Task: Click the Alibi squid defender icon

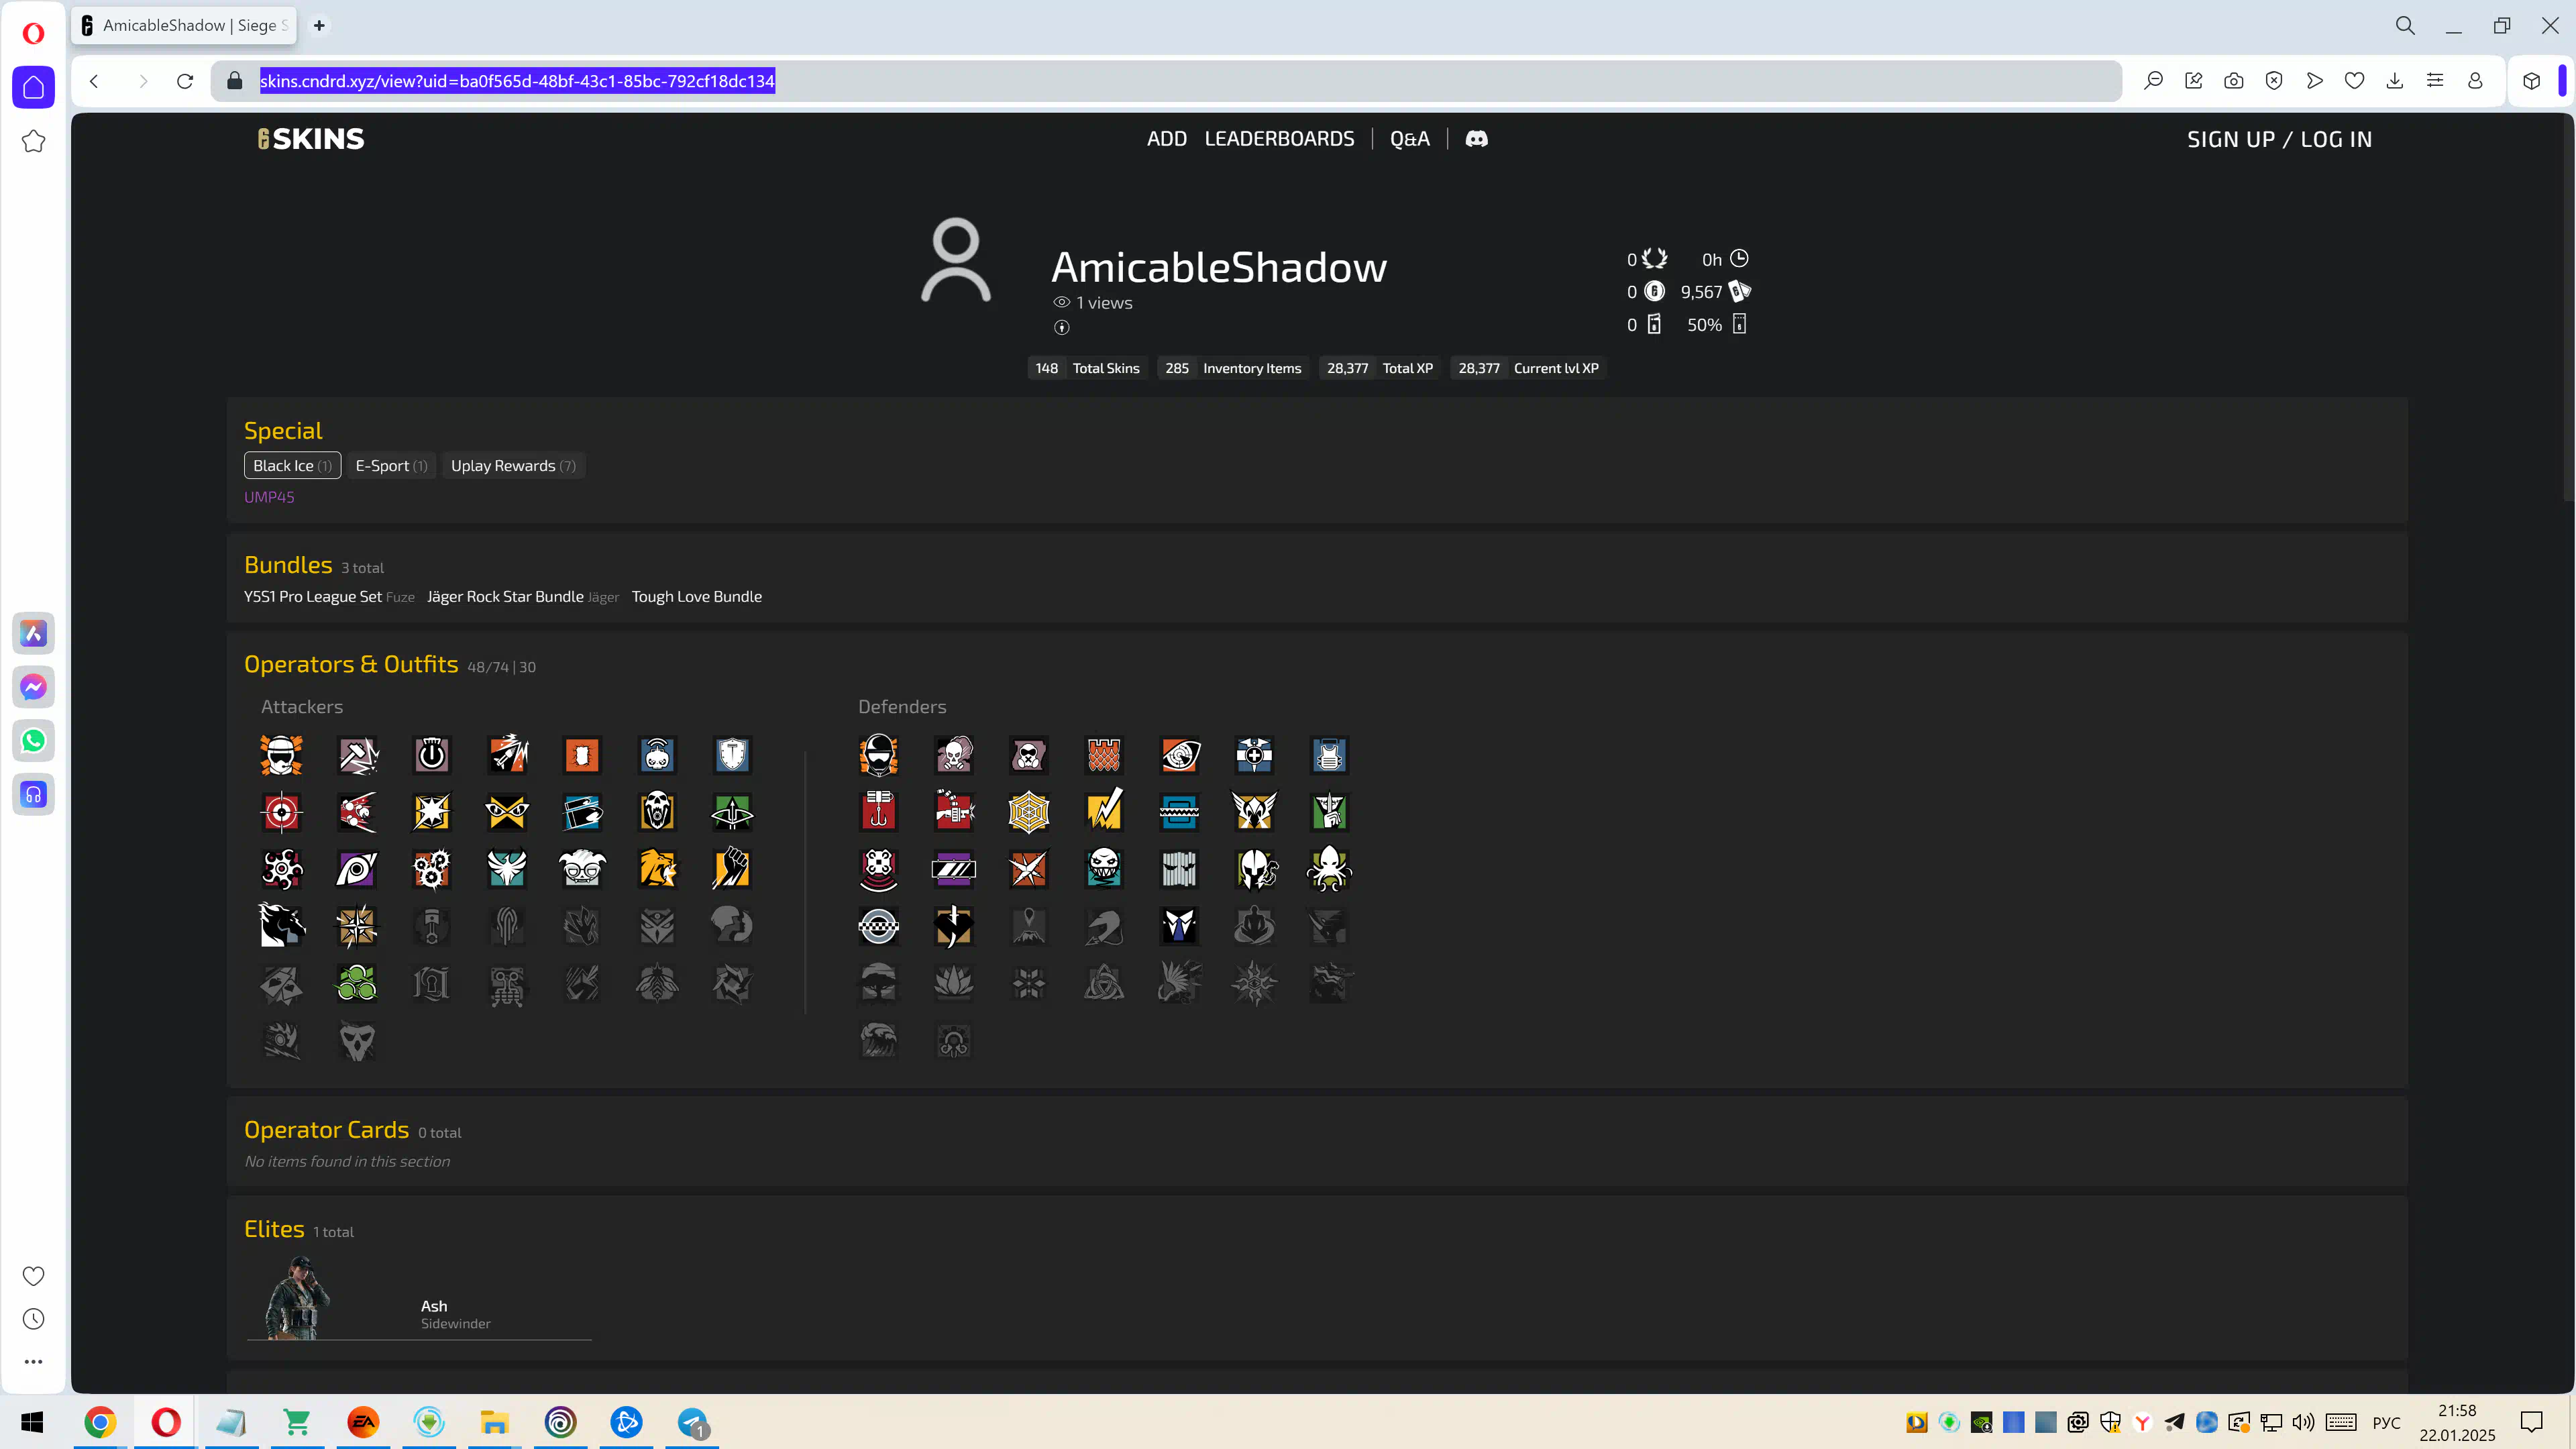Action: point(1329,869)
